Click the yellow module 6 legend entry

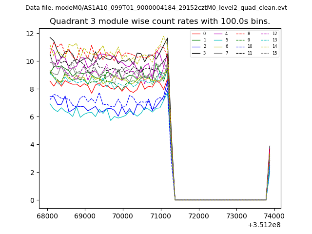pos(217,46)
